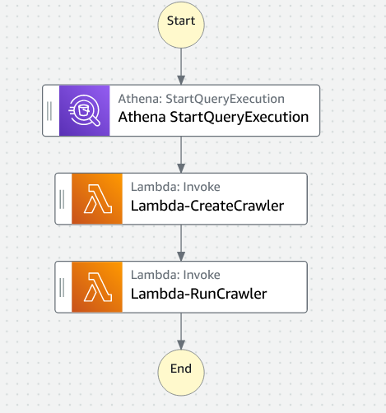Click the Lambda icon on Lambda-RunCrawler state
The height and width of the screenshot is (413, 386).
point(97,287)
